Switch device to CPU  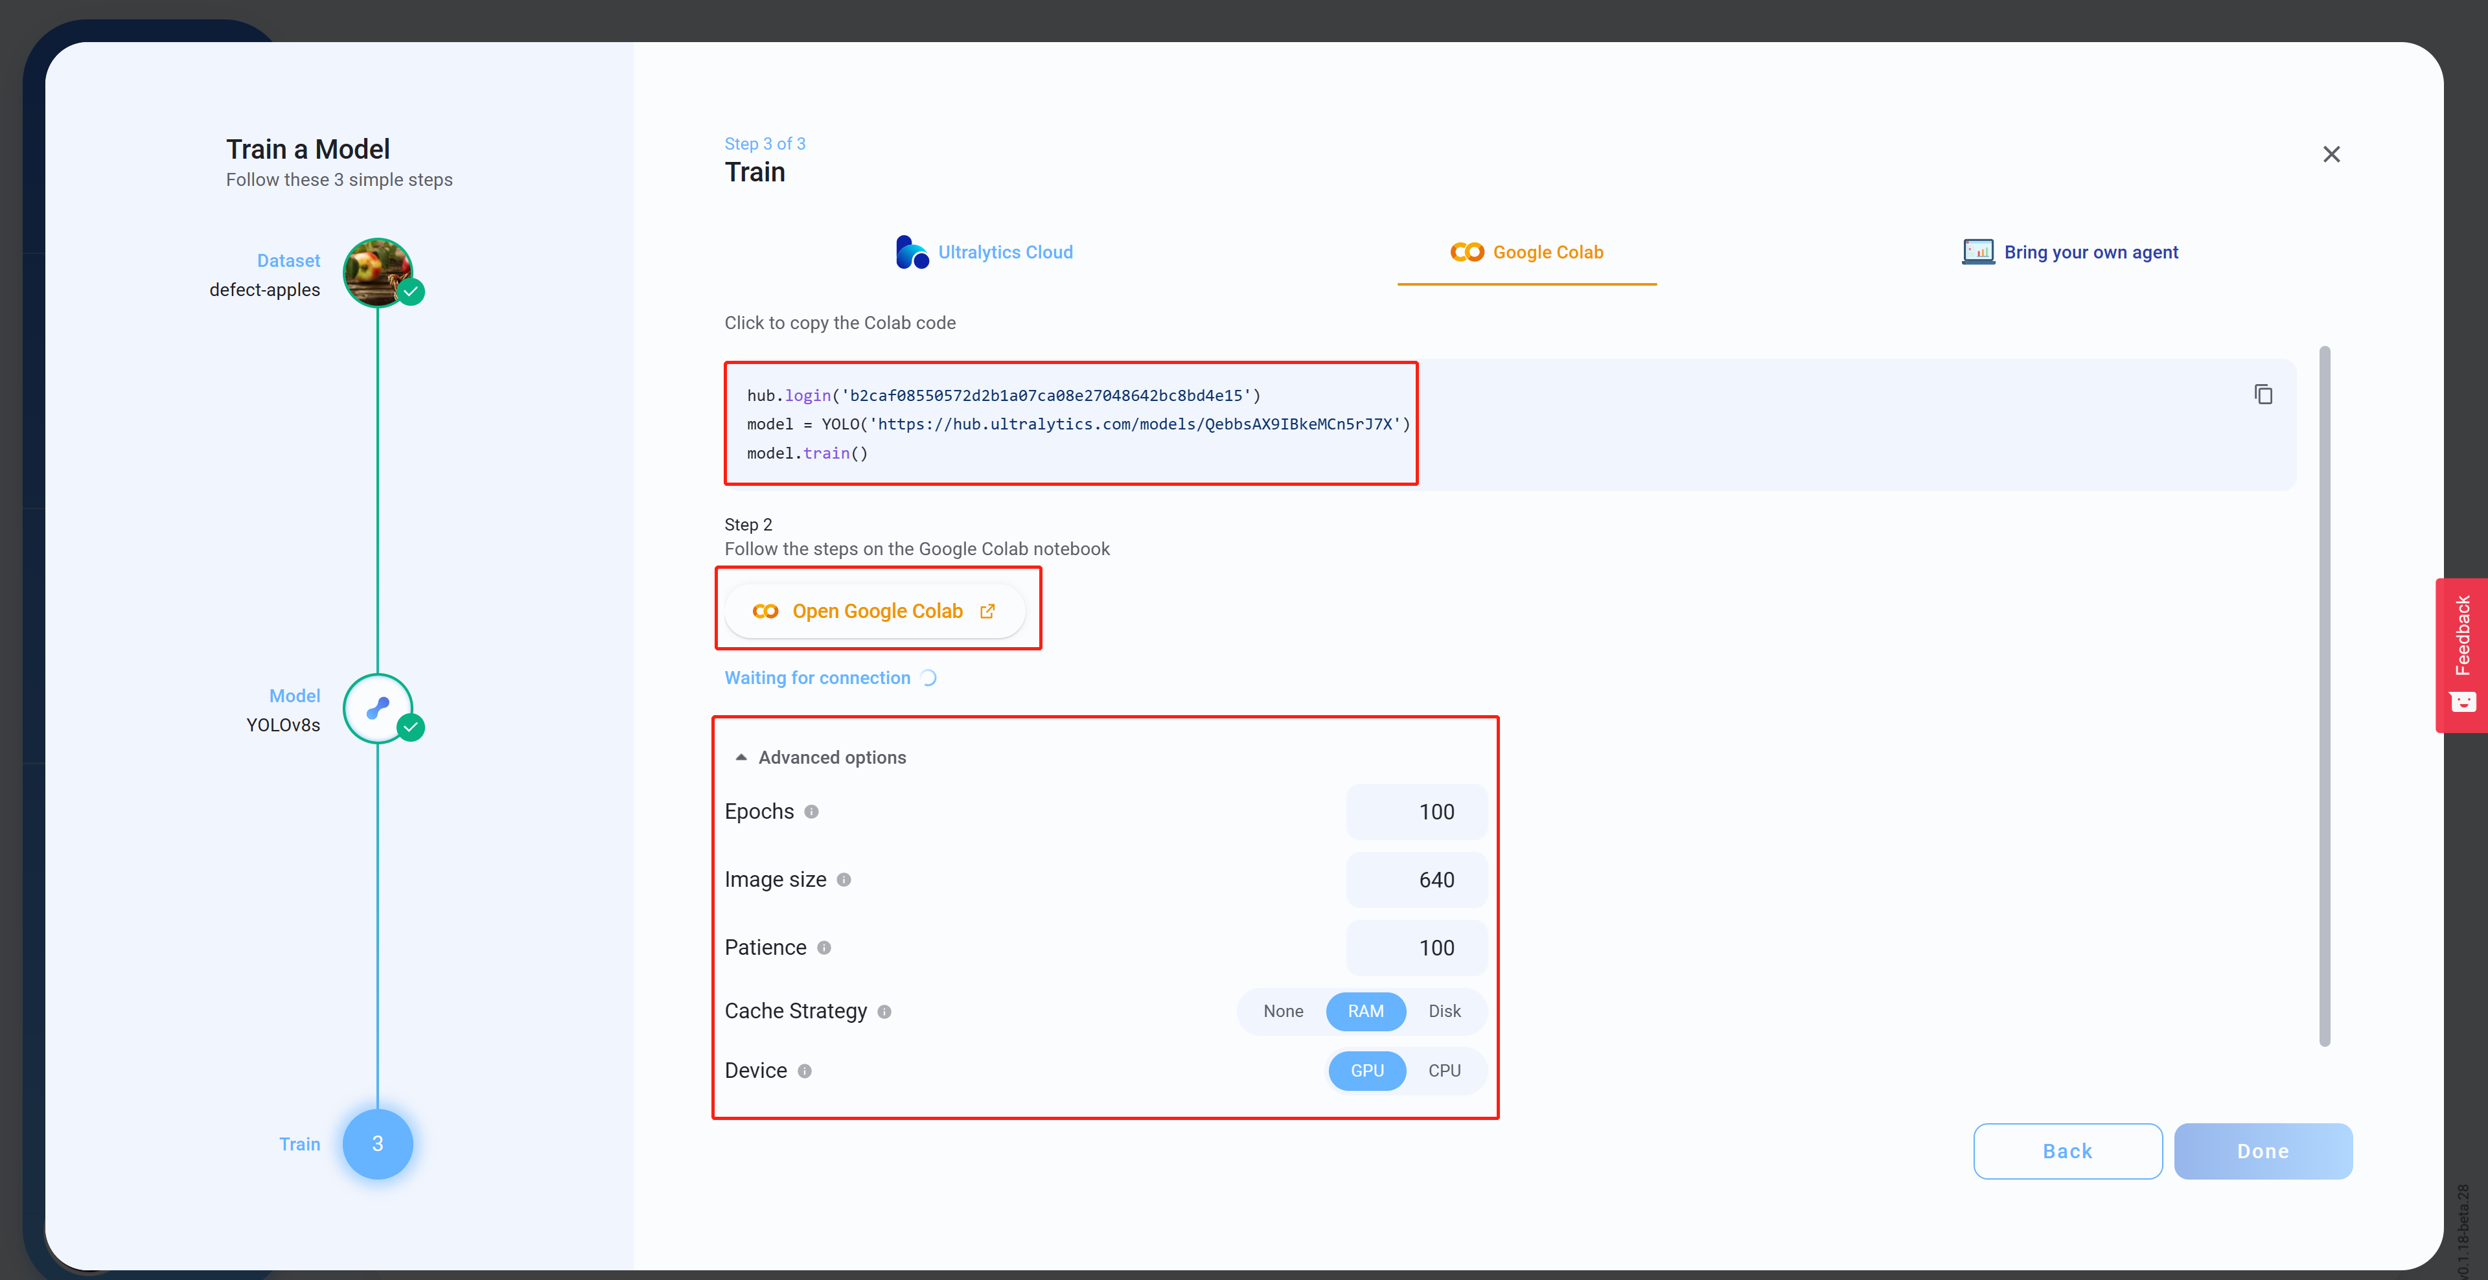point(1444,1071)
